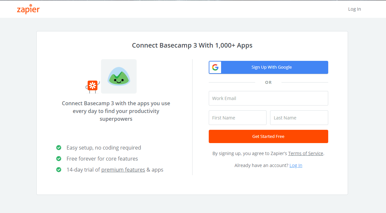Focus the First Name field
Screen dimensions: 386x213
[238, 118]
